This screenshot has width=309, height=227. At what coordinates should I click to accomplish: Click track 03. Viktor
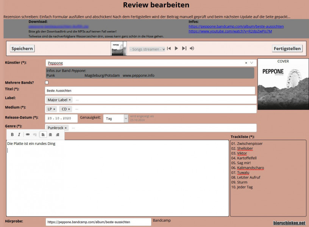[239, 153]
